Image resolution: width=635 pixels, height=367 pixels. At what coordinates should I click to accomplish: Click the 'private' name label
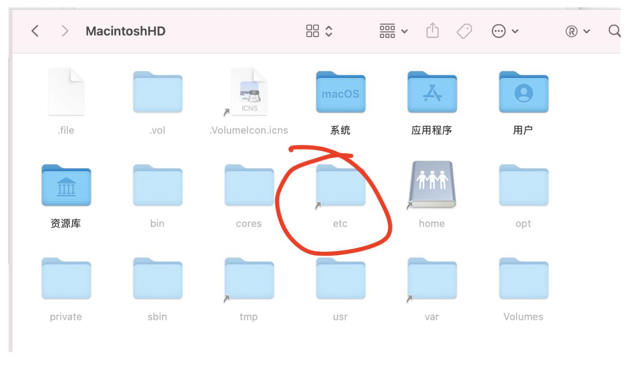(x=66, y=317)
